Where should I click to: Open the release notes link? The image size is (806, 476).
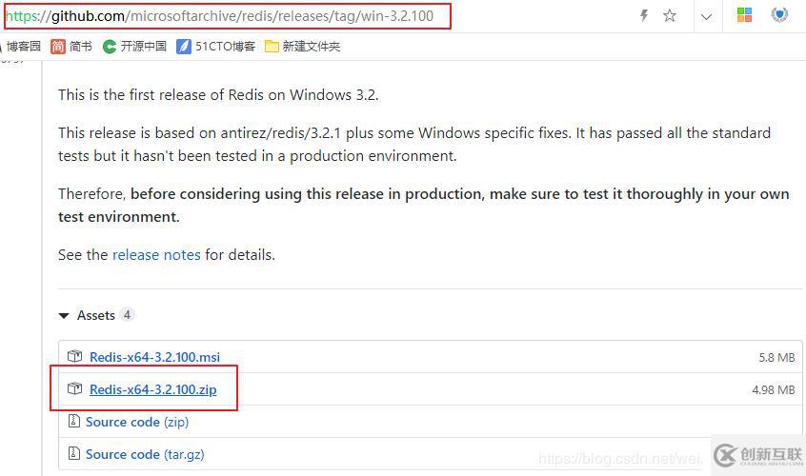click(x=156, y=255)
